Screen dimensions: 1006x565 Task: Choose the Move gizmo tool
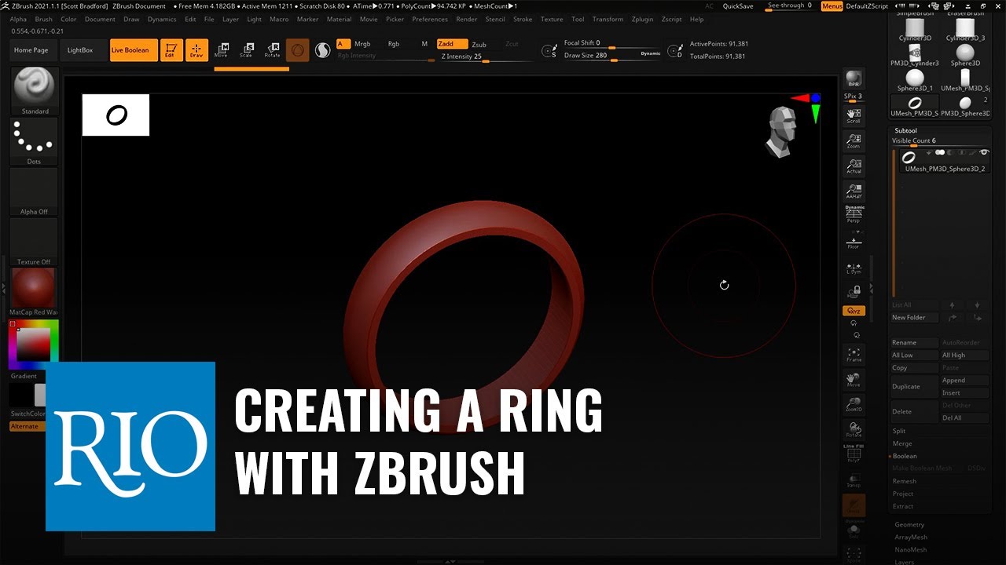(221, 50)
